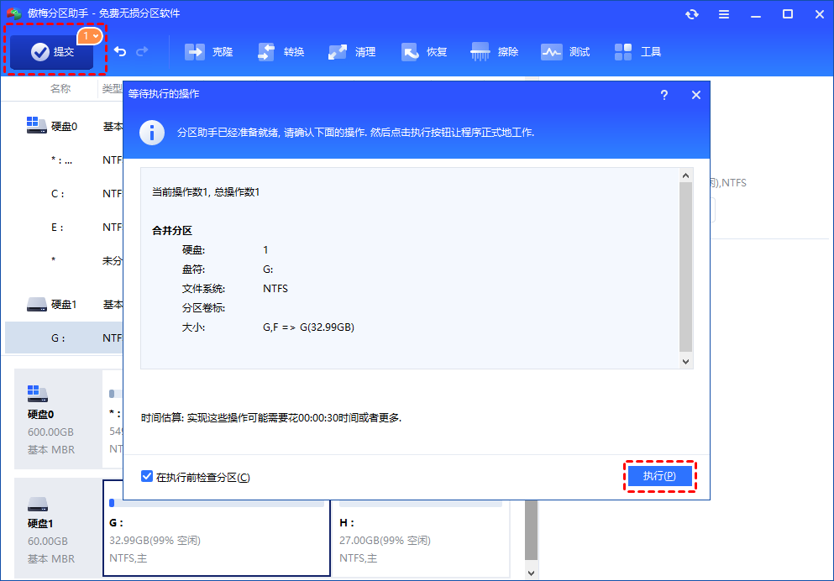Close the 等待执行的操作 dialog
The height and width of the screenshot is (581, 834).
point(695,95)
